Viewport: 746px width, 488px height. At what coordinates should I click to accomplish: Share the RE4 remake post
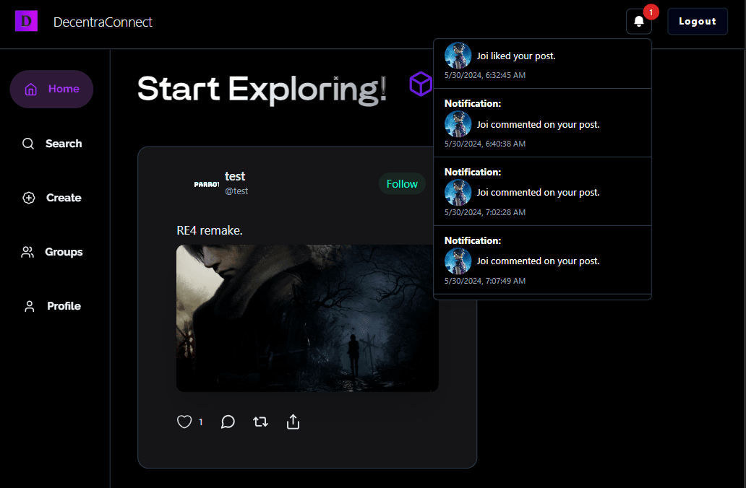293,422
